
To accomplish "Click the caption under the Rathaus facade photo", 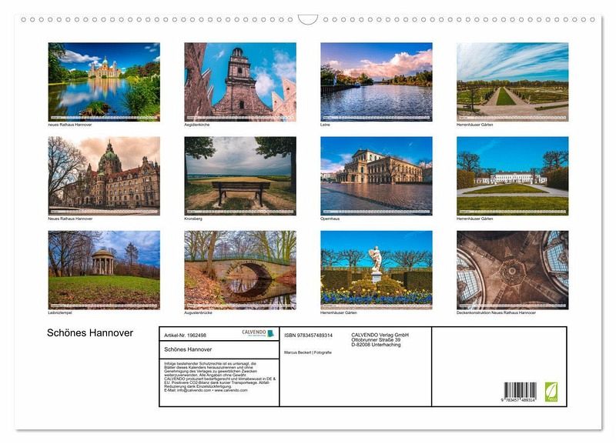I will pyautogui.click(x=70, y=219).
